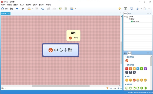Open the 编辑(E) menu
Image resolution: width=153 pixels, height=94 pixels.
[9, 5]
